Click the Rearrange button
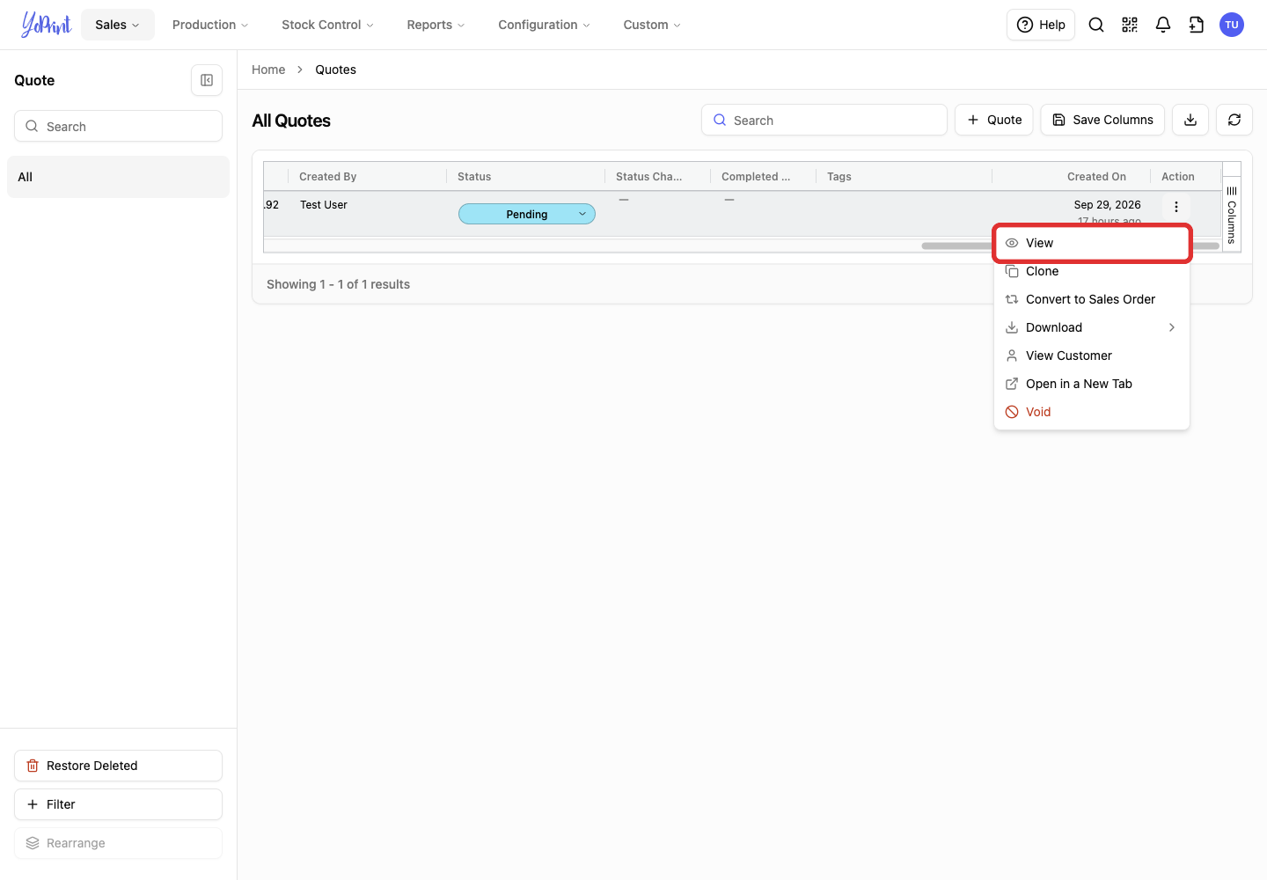This screenshot has height=880, width=1267. click(x=118, y=843)
